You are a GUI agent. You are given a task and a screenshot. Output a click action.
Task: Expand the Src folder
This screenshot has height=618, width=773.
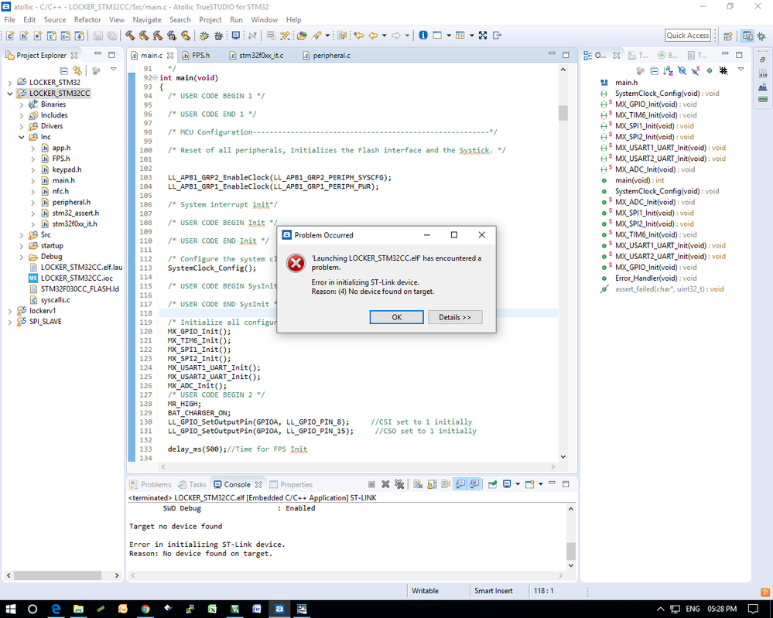[x=21, y=234]
